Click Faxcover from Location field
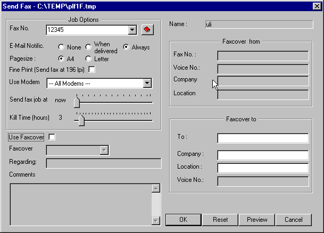Viewport: 324px width, 233px height. point(263,95)
